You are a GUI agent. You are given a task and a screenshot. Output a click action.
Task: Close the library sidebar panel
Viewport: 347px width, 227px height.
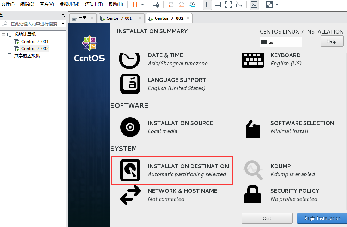(63, 15)
